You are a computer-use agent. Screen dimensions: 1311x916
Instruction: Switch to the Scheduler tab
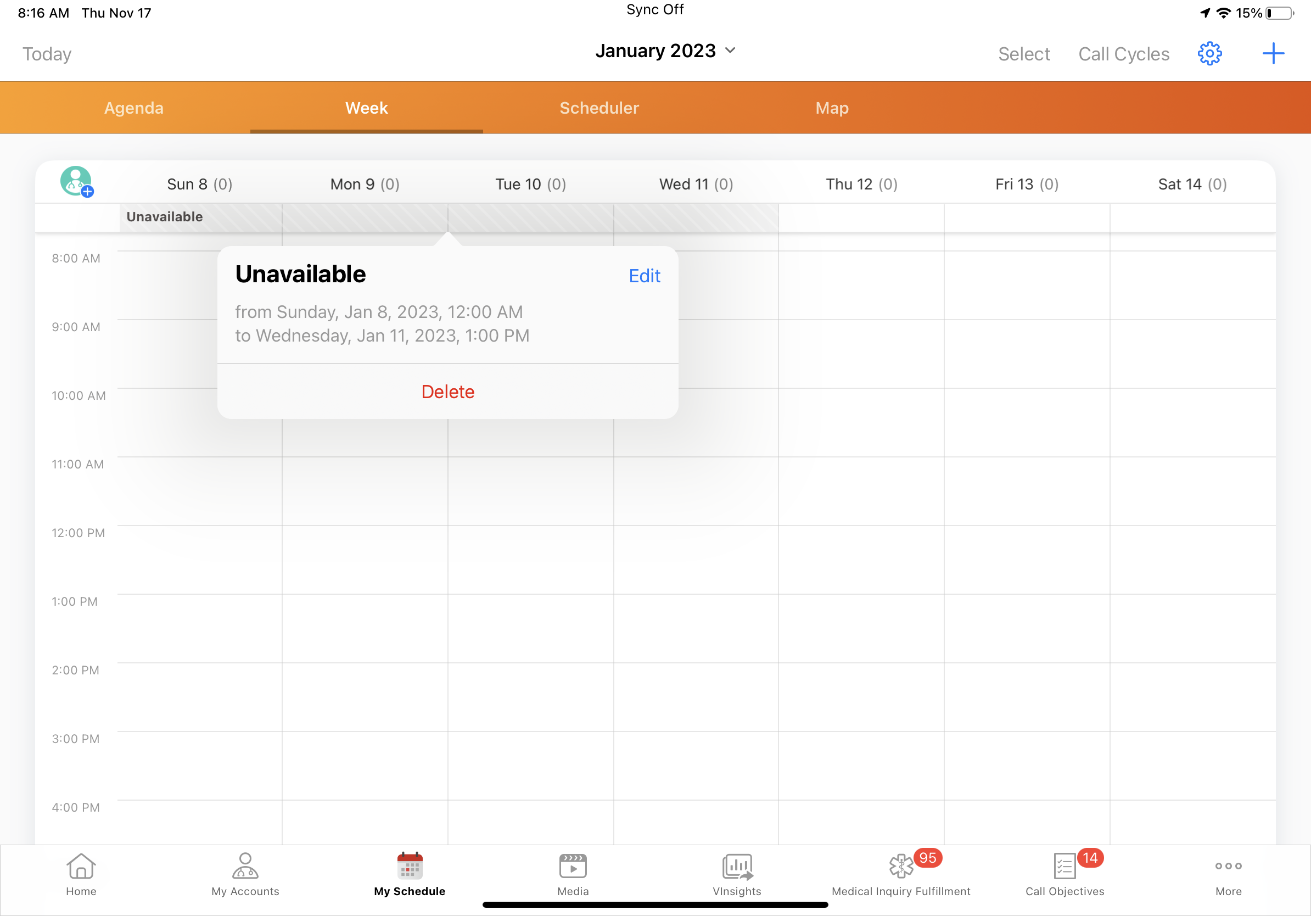point(599,108)
